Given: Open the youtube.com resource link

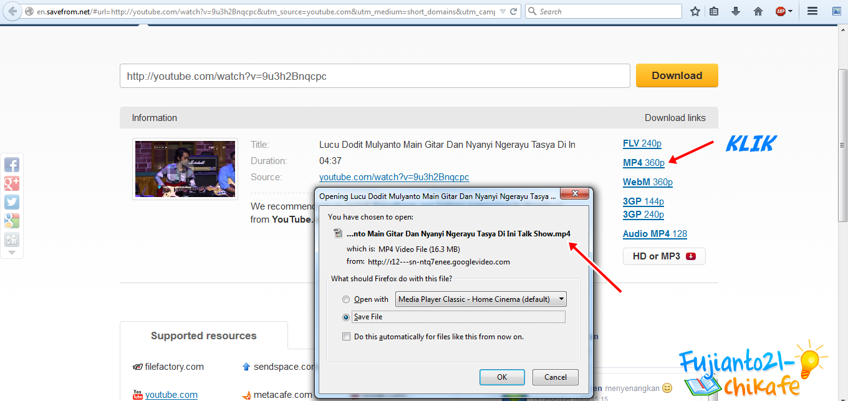Looking at the screenshot, I should 171,395.
